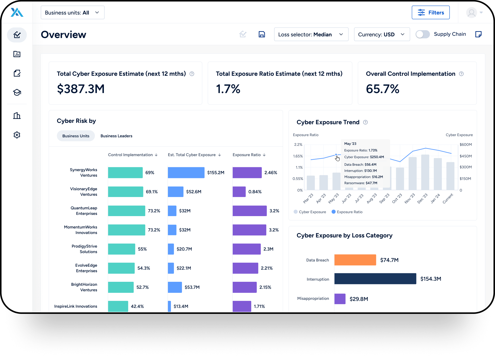Open the company/organization icon in sidebar
Viewport: 495px width, 359px height.
point(17,116)
